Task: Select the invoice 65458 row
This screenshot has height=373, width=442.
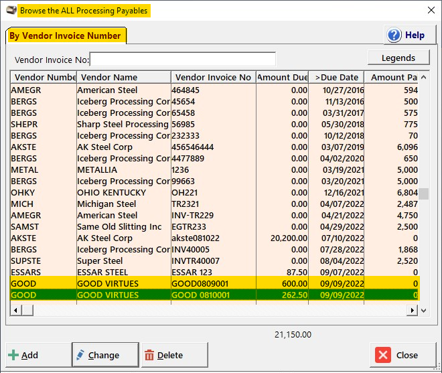Action: [x=214, y=113]
